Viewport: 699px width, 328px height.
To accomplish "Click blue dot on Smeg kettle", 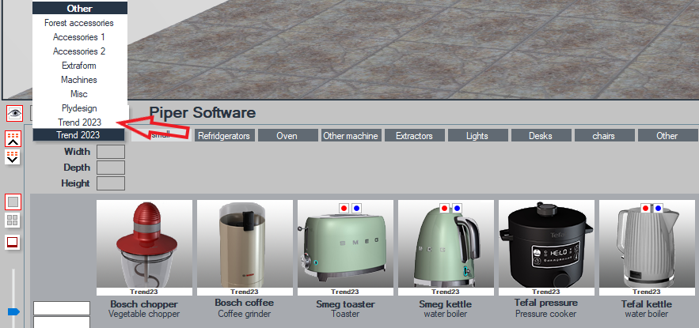I will (x=456, y=208).
